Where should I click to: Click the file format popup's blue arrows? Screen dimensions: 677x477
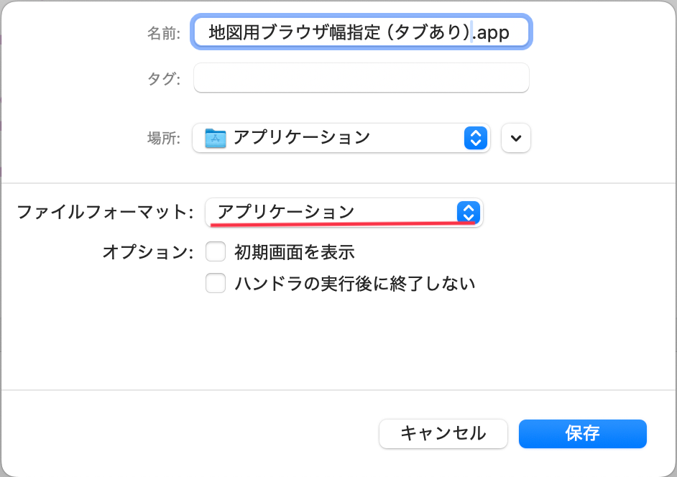(468, 212)
